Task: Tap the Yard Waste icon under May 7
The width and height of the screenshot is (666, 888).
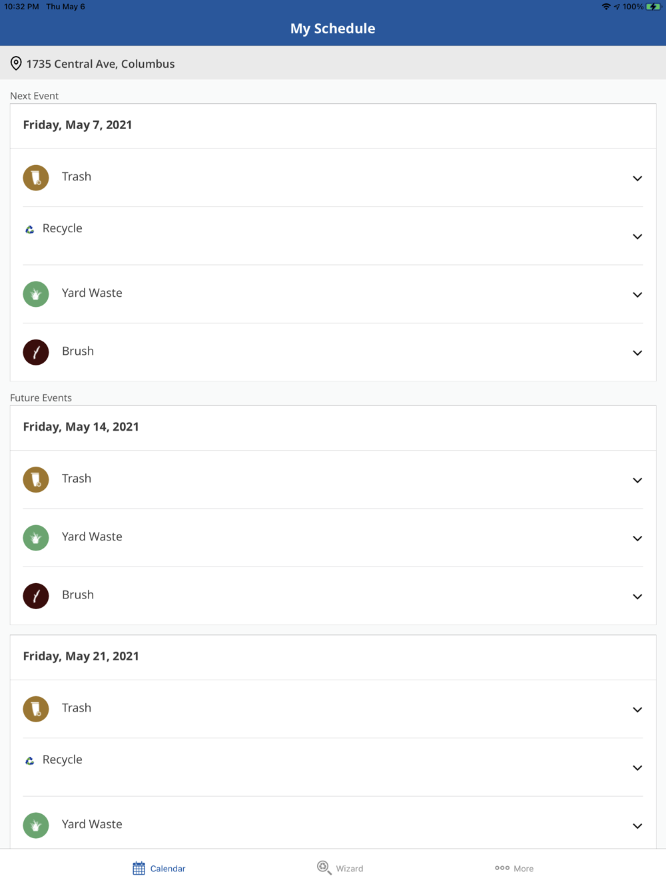Action: (36, 294)
